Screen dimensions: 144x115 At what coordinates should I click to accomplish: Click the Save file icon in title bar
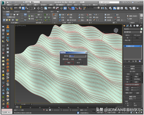(x=13, y=2)
